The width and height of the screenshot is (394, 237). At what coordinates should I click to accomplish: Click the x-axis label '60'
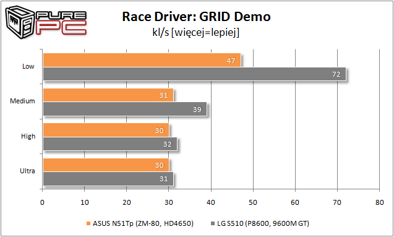(x=295, y=202)
